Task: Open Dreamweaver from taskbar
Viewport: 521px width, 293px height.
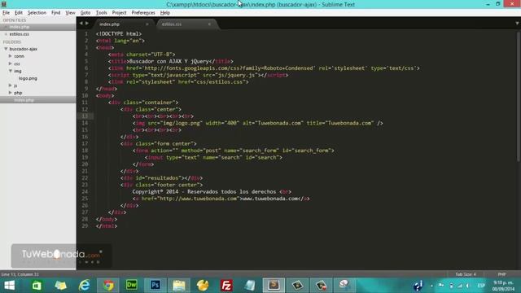Action: tap(132, 286)
